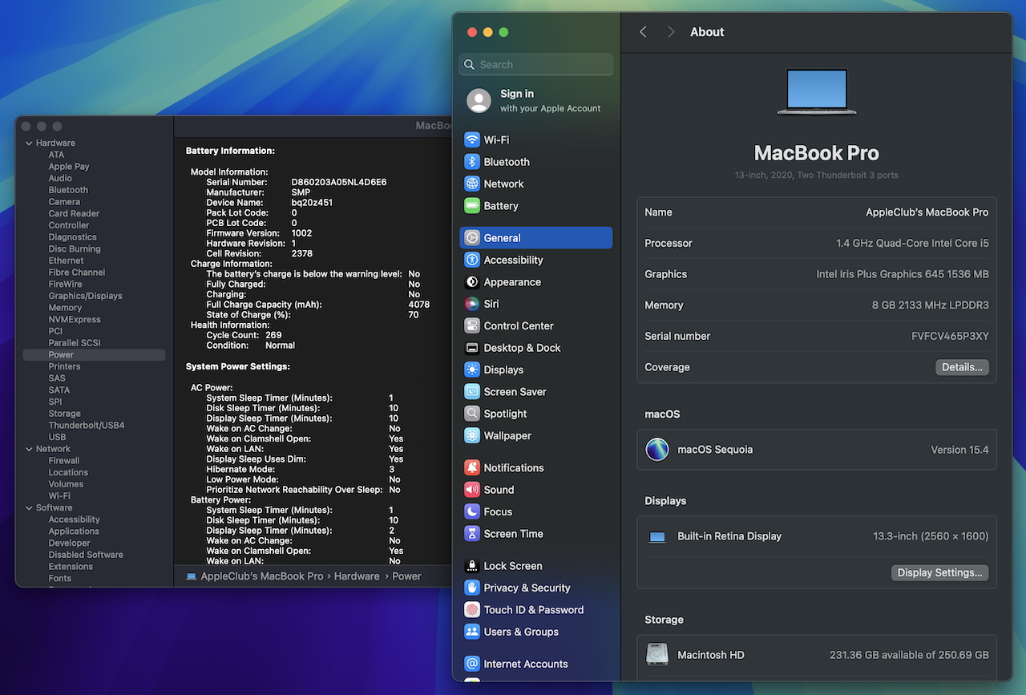Open Bluetooth icon in System Settings sidebar
This screenshot has height=695, width=1026.
[472, 162]
